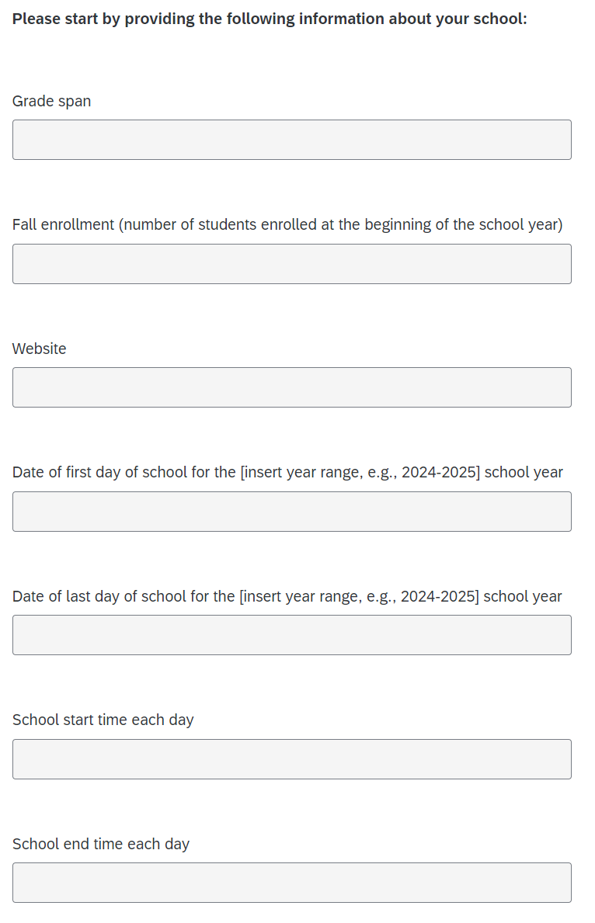Click the 'Fall enrollment' question label
Image resolution: width=595 pixels, height=923 pixels.
click(287, 224)
